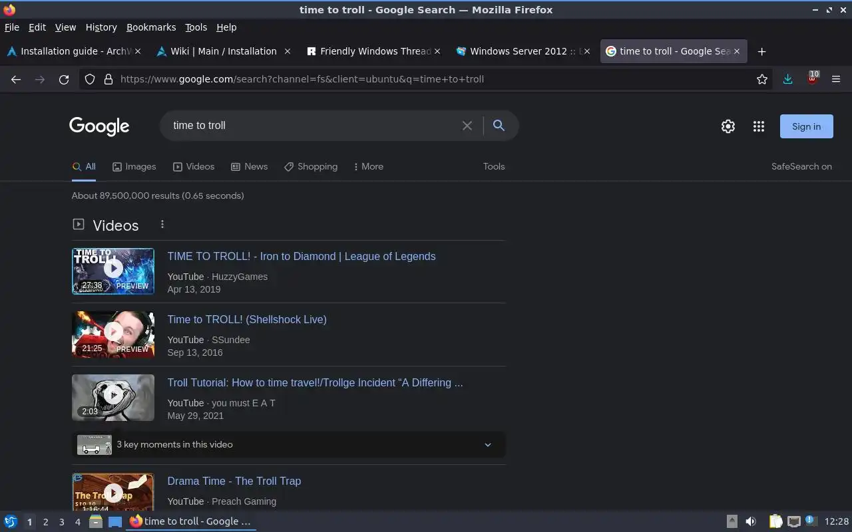The height and width of the screenshot is (532, 852).
Task: Click the Sign in button
Action: click(x=806, y=126)
